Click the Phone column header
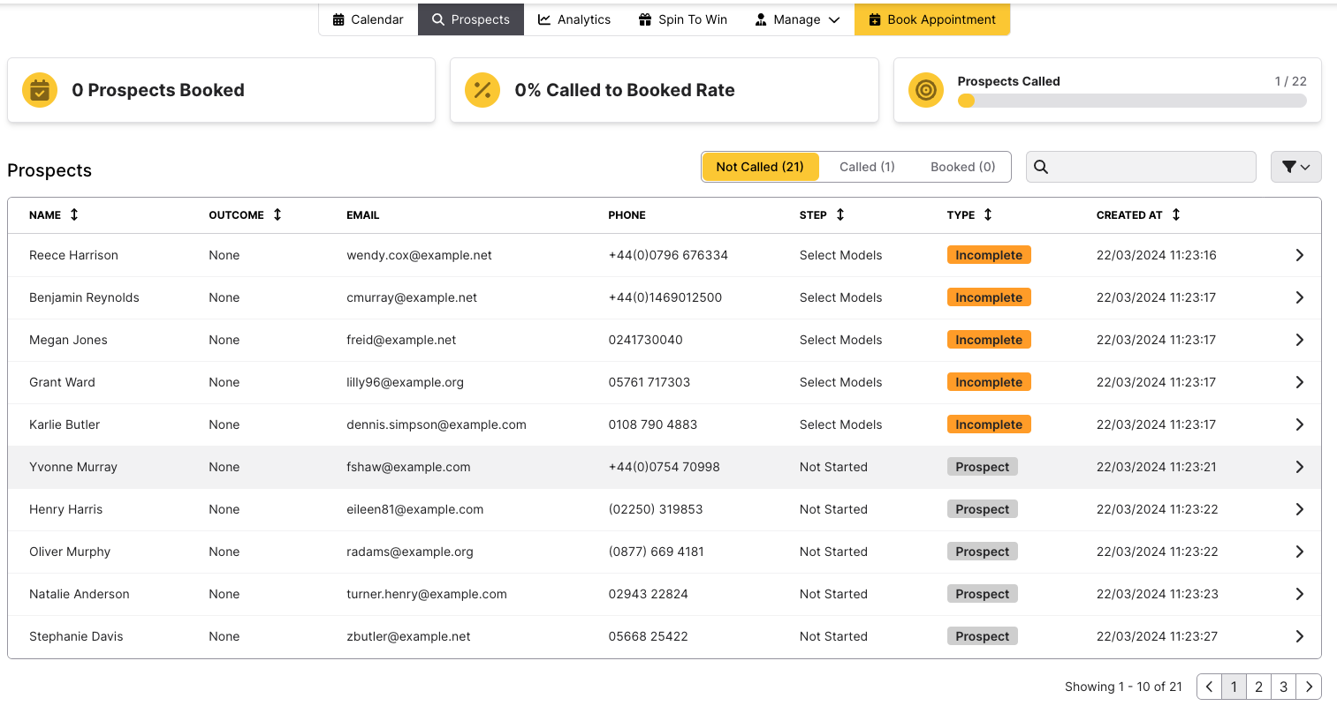This screenshot has height=706, width=1337. pyautogui.click(x=627, y=215)
